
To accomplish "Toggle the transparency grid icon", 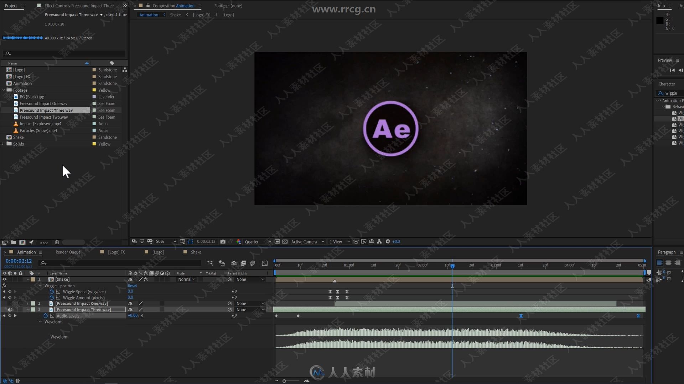I will (x=285, y=241).
